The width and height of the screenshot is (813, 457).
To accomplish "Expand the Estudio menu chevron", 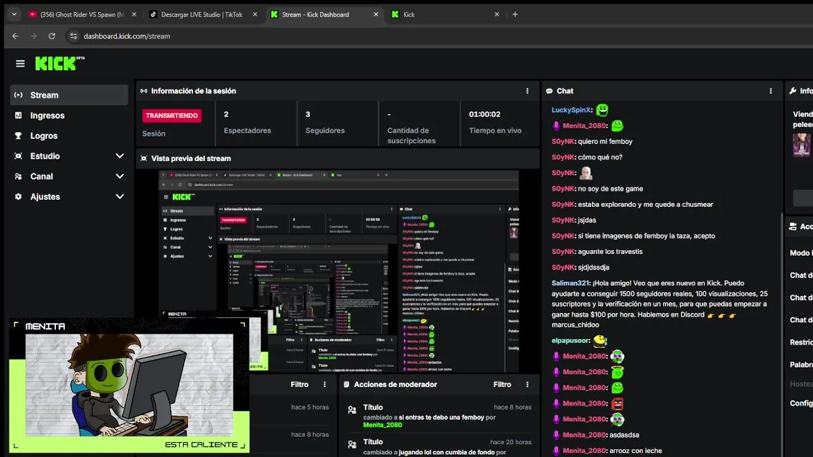I will pyautogui.click(x=119, y=156).
